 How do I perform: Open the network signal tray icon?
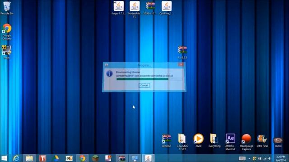[x=265, y=158]
